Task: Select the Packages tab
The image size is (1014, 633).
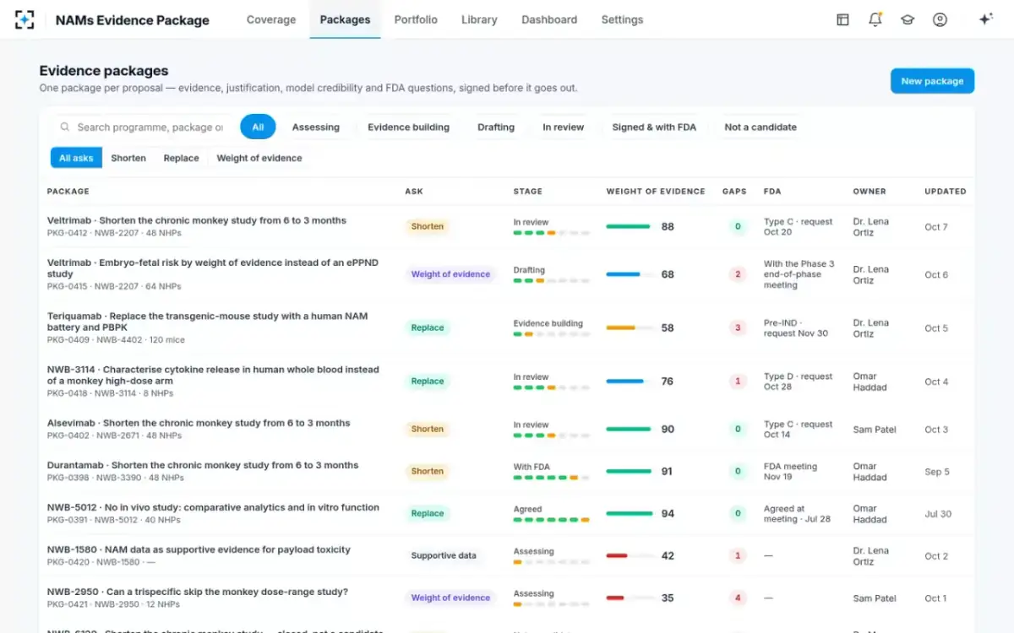Action: click(345, 19)
